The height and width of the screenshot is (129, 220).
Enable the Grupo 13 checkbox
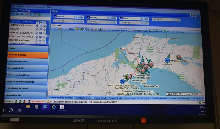[88, 21]
